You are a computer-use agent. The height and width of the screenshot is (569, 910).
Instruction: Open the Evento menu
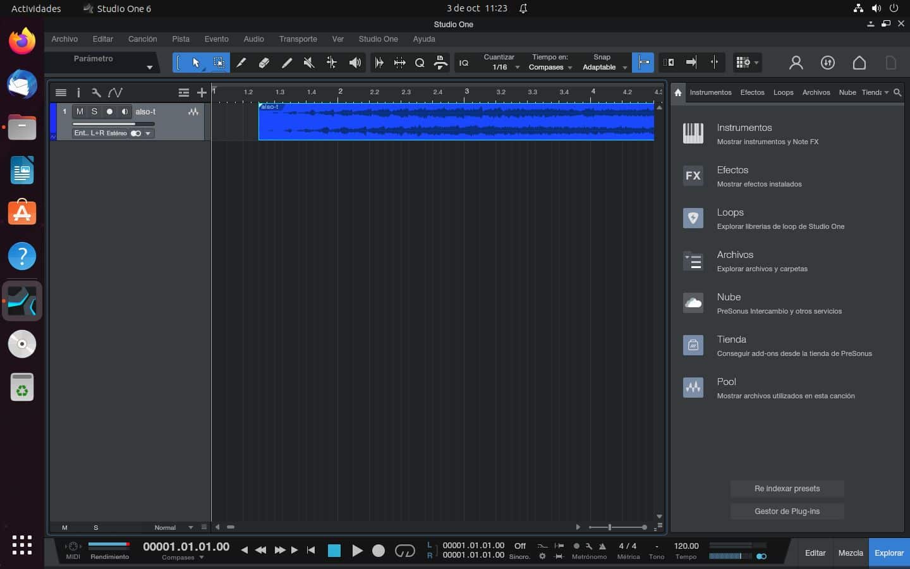coord(217,39)
